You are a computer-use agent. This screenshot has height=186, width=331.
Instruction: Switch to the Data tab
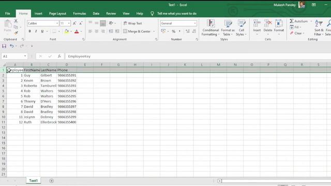point(96,13)
